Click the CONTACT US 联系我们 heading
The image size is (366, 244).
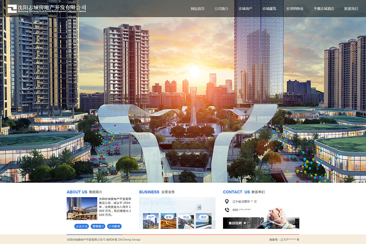point(244,192)
